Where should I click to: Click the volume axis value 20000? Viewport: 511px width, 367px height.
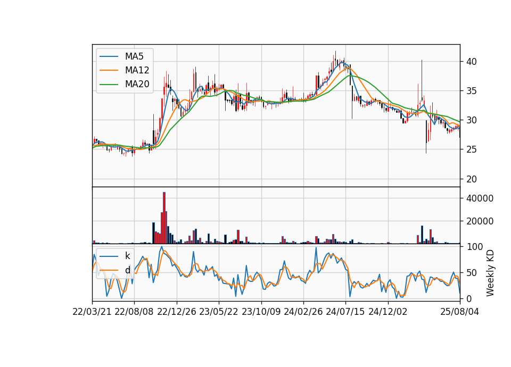point(480,221)
